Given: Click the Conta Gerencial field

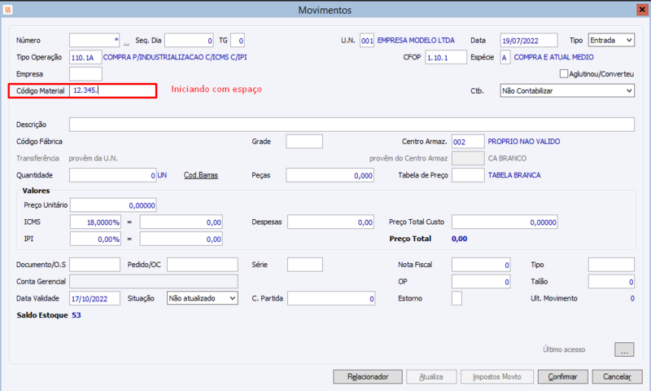Looking at the screenshot, I should [154, 281].
